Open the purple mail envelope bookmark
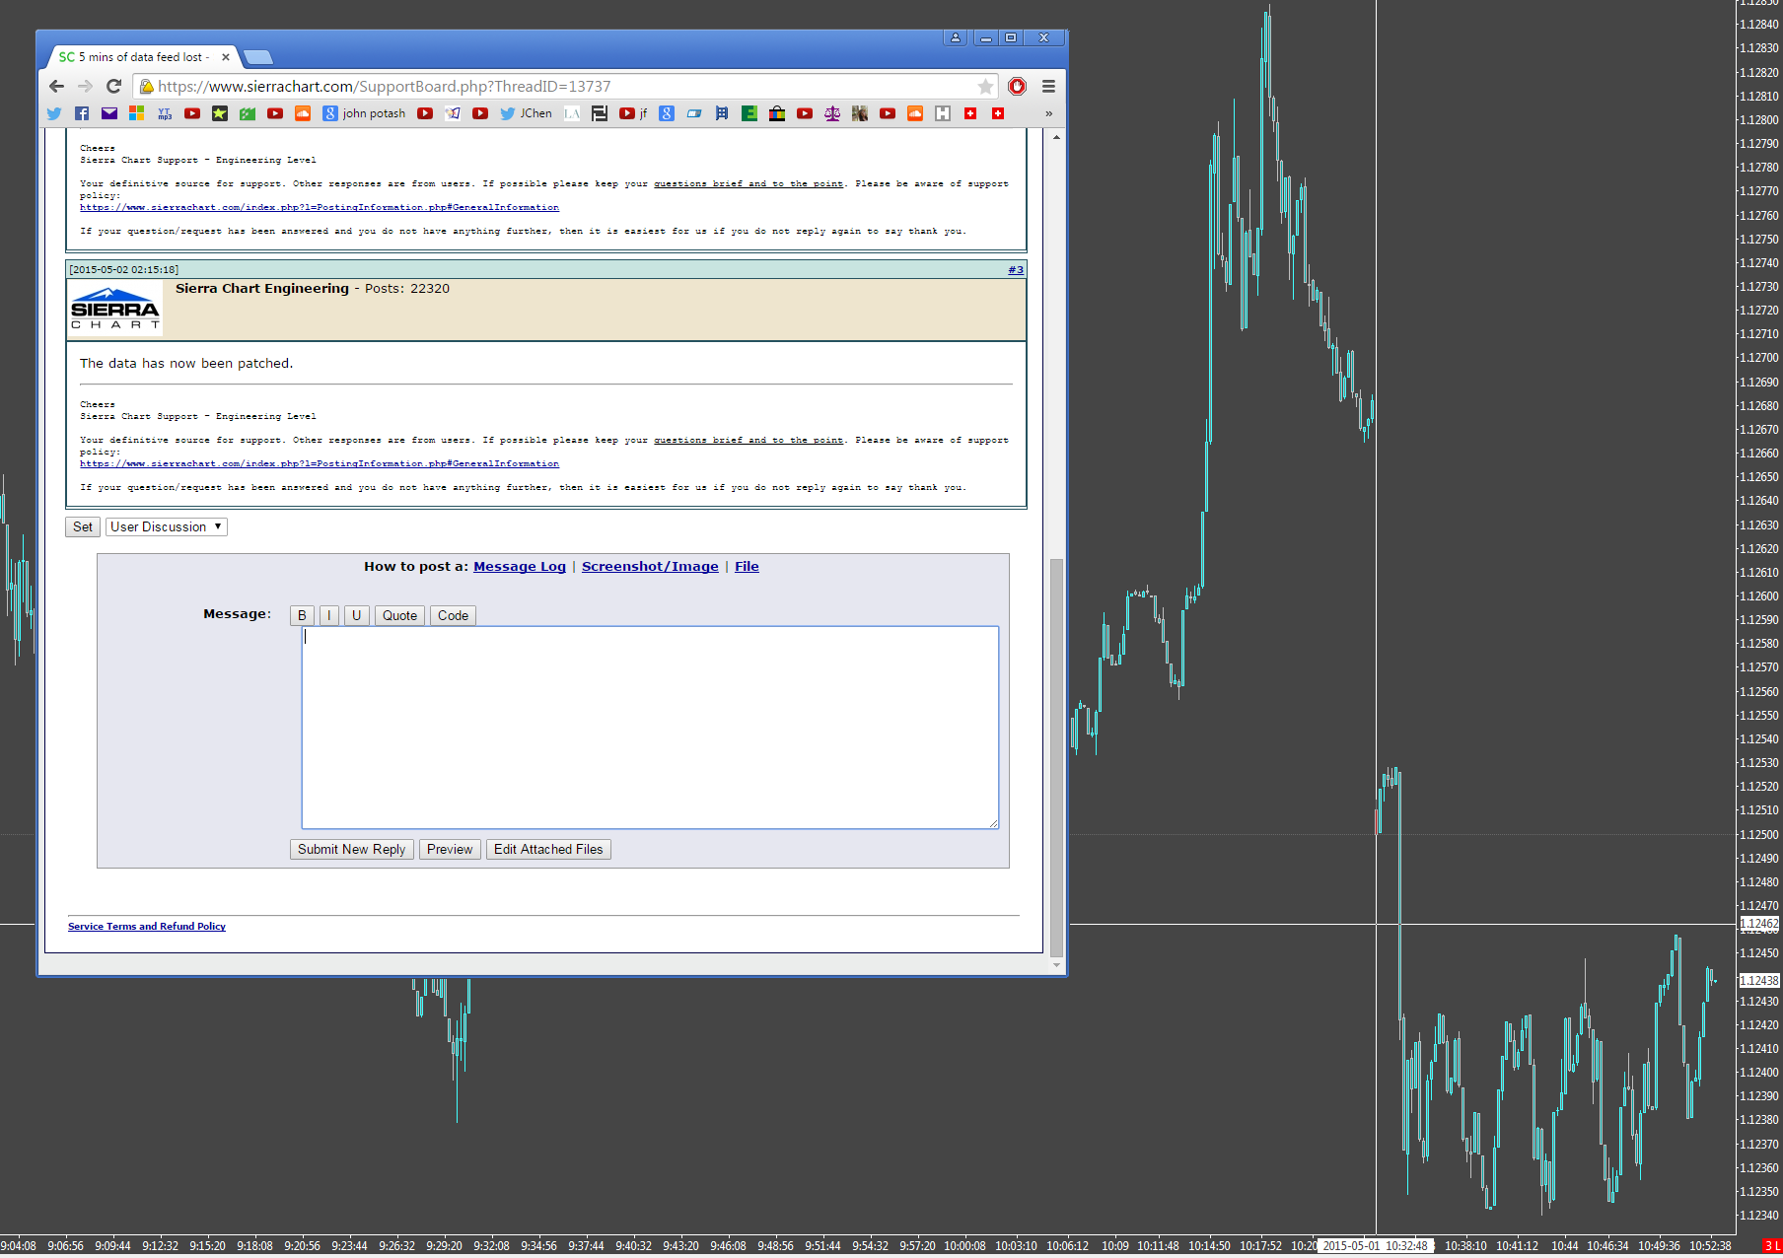This screenshot has height=1258, width=1783. (x=109, y=113)
